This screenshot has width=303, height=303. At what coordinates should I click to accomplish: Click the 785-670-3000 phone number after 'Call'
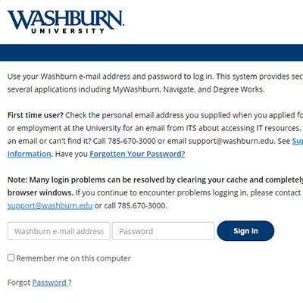(x=132, y=141)
